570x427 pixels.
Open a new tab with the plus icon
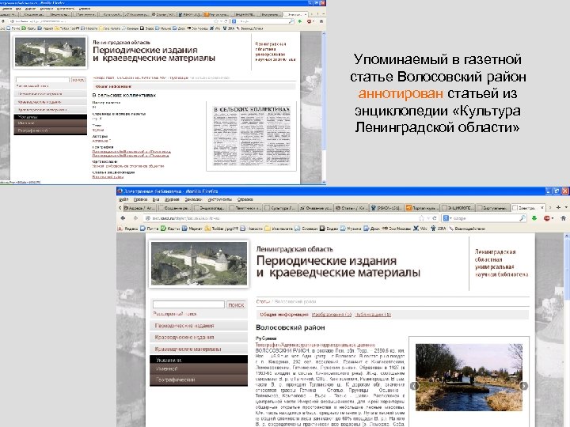pos(558,208)
